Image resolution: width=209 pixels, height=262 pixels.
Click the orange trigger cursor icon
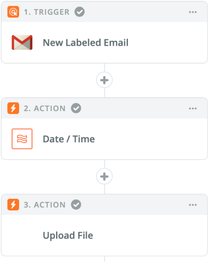(x=13, y=12)
